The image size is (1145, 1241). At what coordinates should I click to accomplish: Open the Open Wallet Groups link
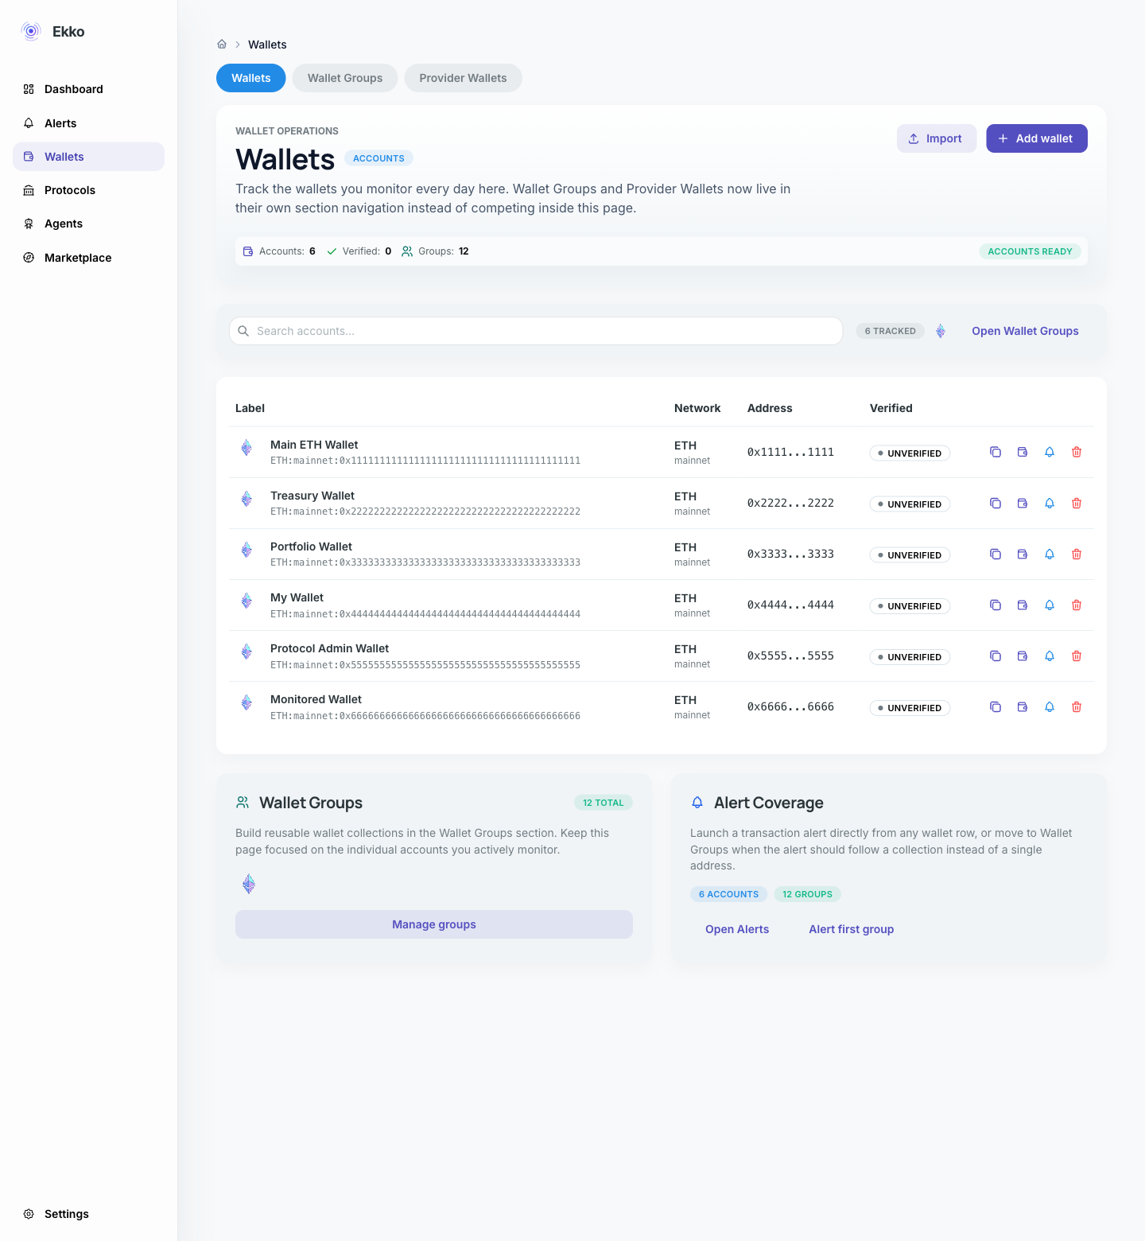pos(1025,331)
